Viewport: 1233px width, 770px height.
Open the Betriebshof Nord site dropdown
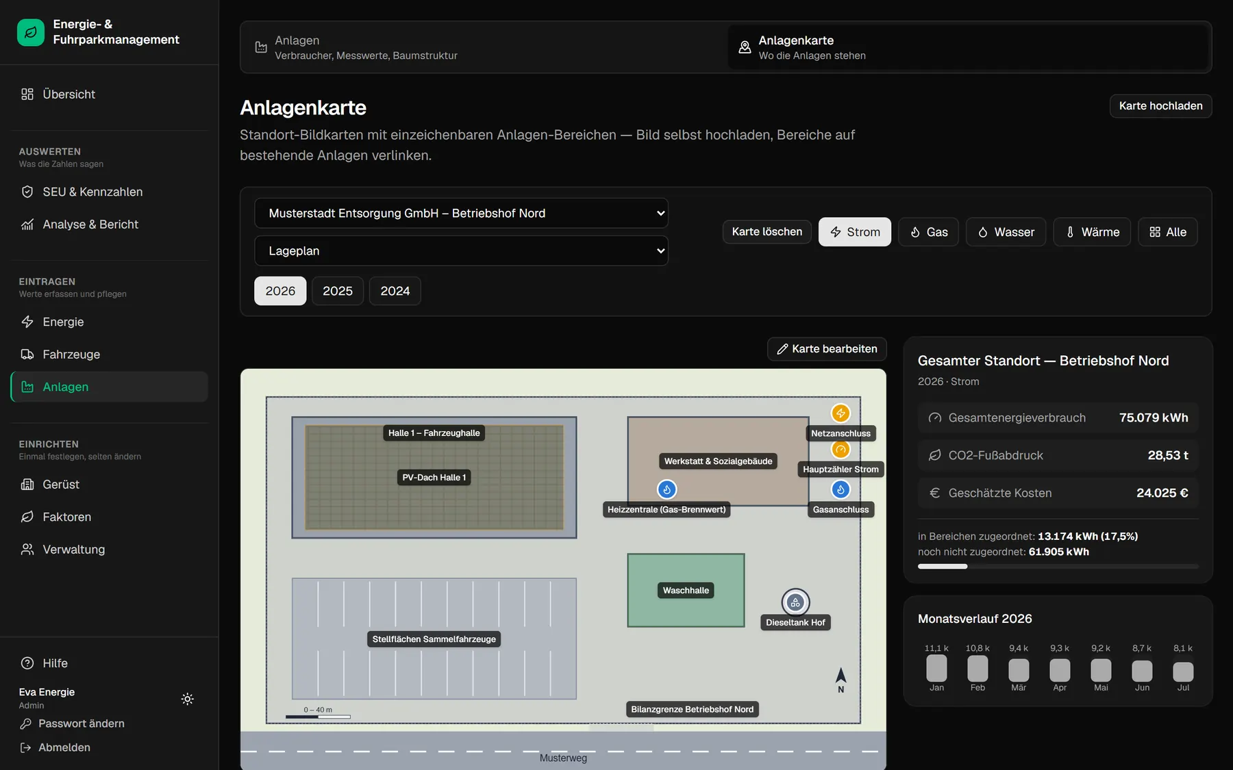tap(461, 213)
